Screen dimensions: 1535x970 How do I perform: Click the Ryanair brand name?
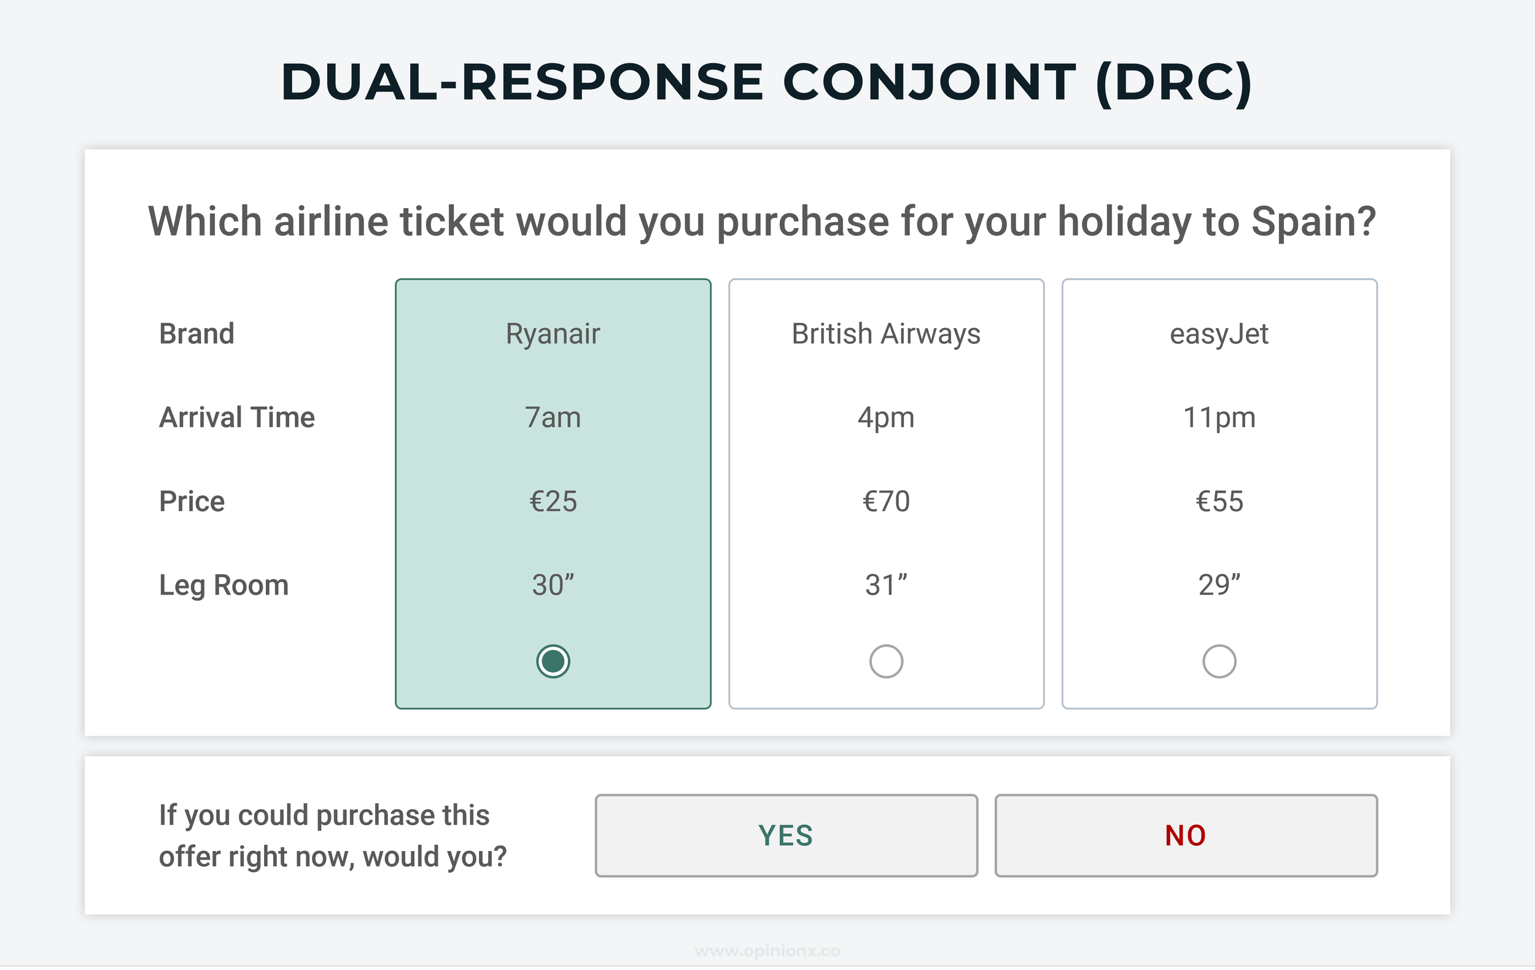coord(553,334)
